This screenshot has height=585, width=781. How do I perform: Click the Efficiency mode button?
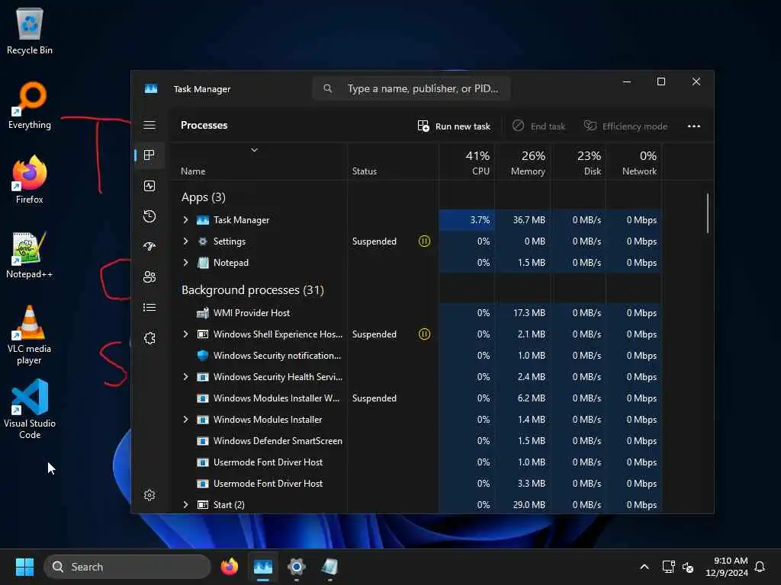pos(625,126)
